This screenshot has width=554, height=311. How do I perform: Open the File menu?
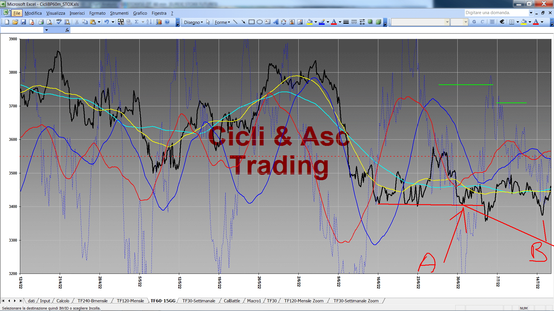17,13
